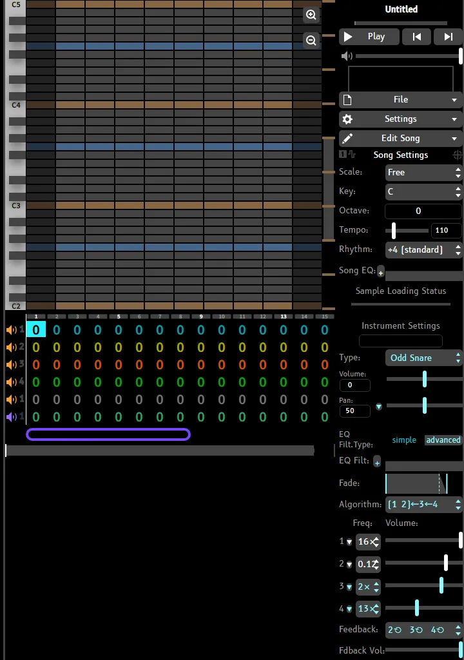
Task: Mute the green channel 4
Action: pyautogui.click(x=12, y=382)
